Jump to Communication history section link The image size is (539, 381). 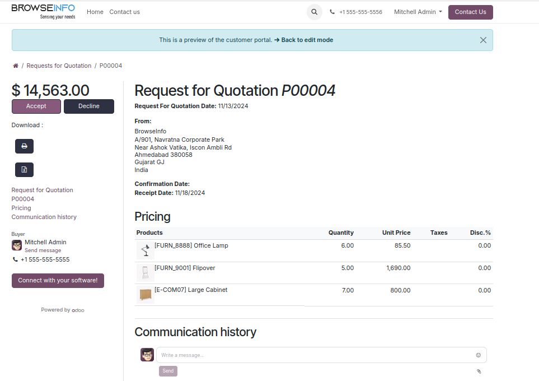44,217
